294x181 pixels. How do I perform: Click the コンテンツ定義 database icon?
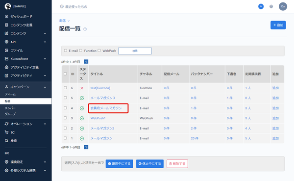(6, 25)
